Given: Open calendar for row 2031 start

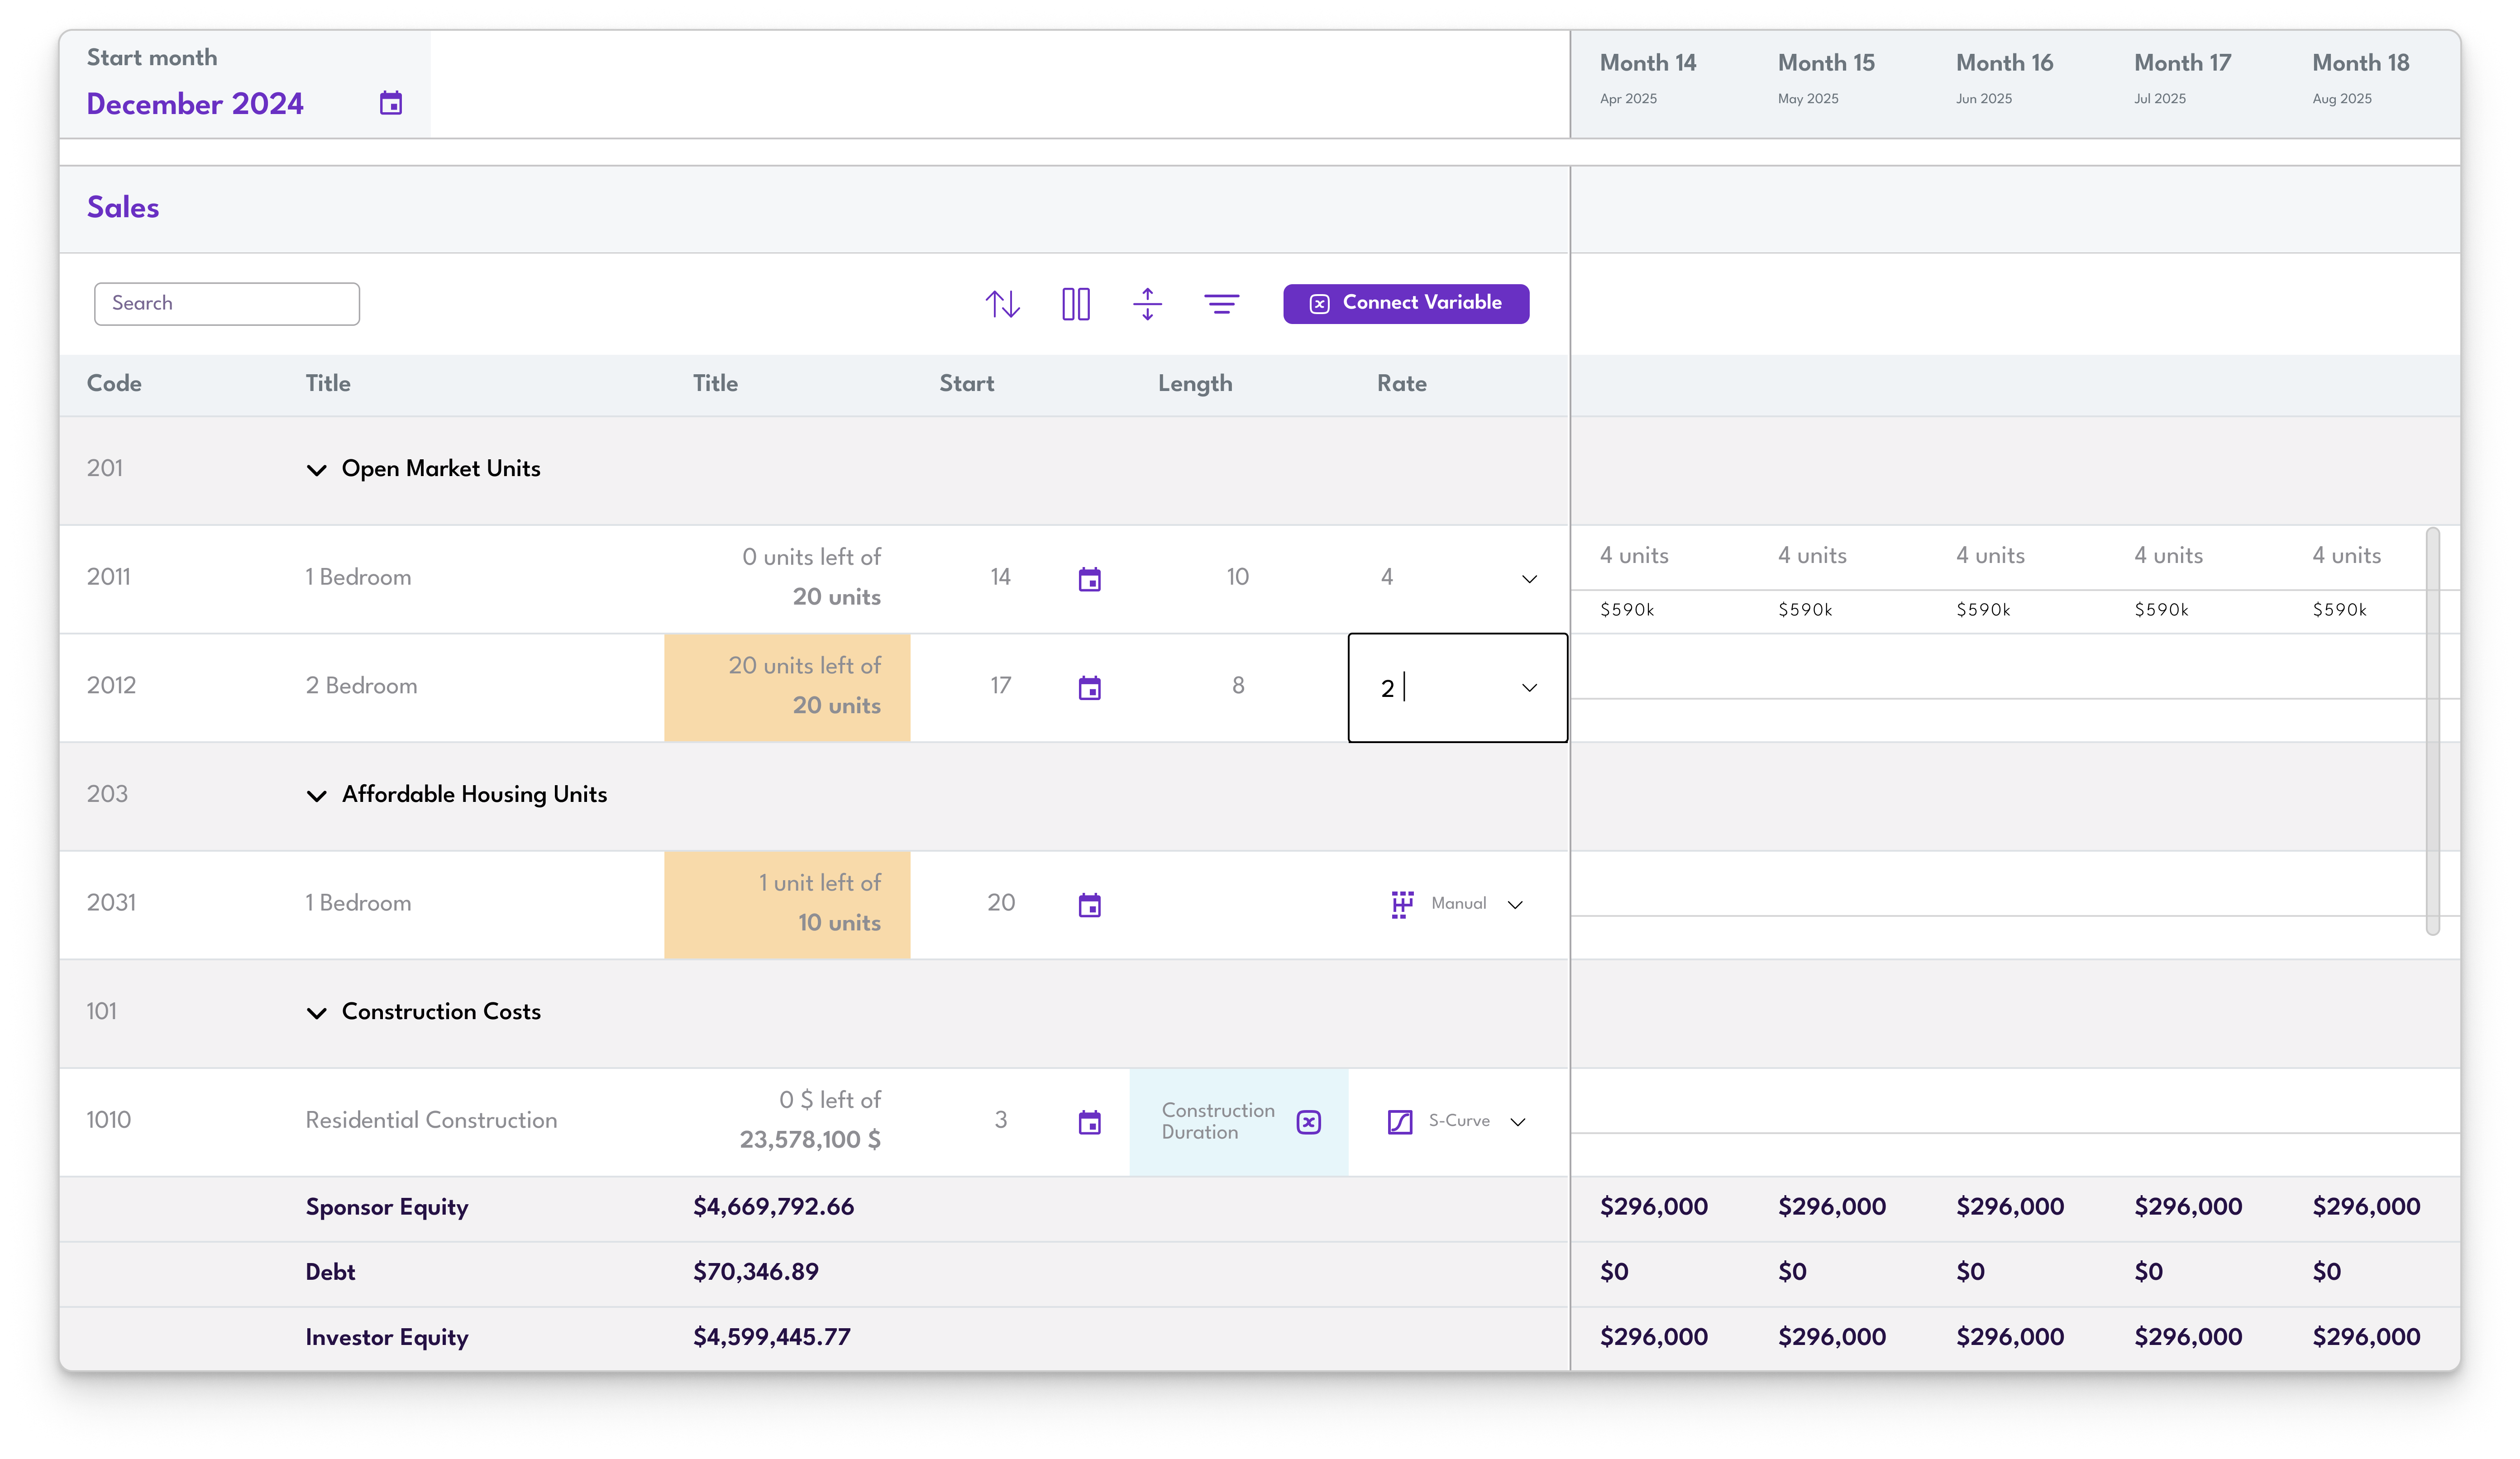Looking at the screenshot, I should click(1089, 905).
